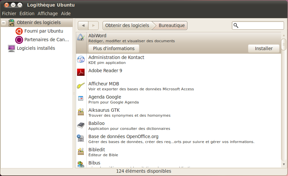Go forward with the right arrow button

click(x=93, y=25)
